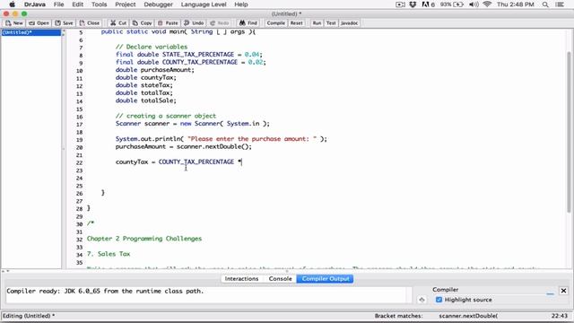Viewport: 574px width, 323px height.
Task: Create a new file with the New button
Action: [x=14, y=23]
